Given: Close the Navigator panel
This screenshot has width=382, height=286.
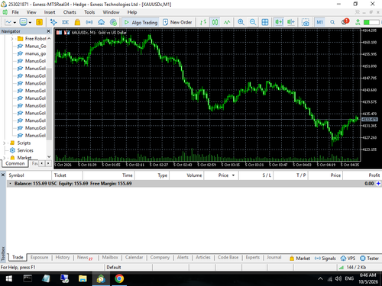Looking at the screenshot, I should point(48,31).
